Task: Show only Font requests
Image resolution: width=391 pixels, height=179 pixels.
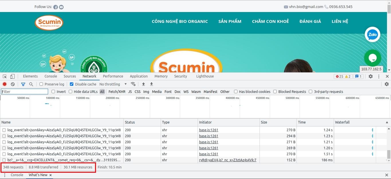Action: [x=168, y=92]
